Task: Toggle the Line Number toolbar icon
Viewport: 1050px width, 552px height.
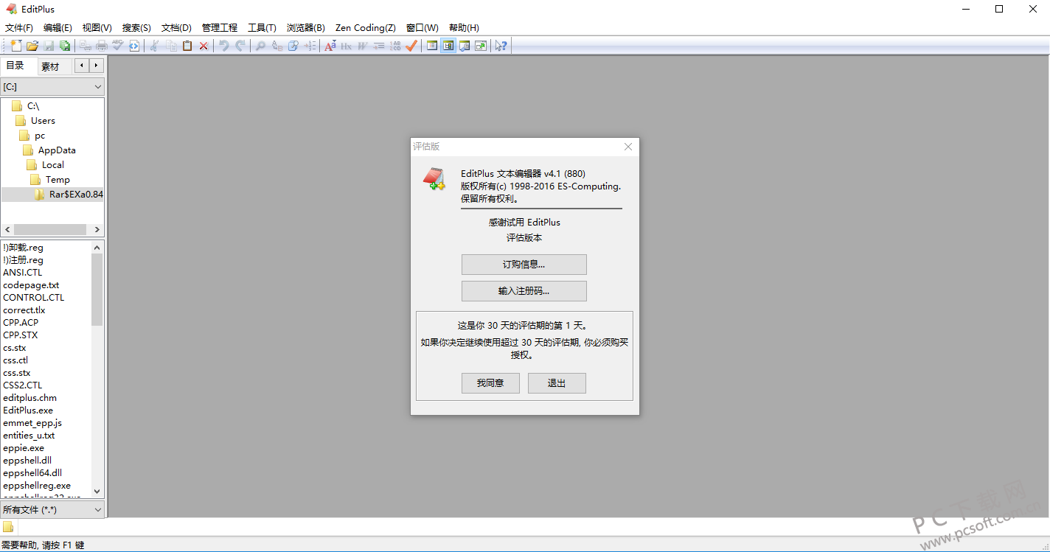Action: [x=394, y=46]
